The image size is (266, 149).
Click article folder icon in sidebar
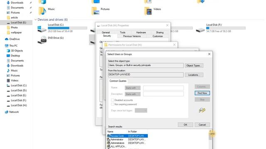pyautogui.click(x=8, y=17)
